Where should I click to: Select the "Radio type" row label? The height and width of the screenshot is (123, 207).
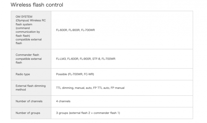point(23,74)
